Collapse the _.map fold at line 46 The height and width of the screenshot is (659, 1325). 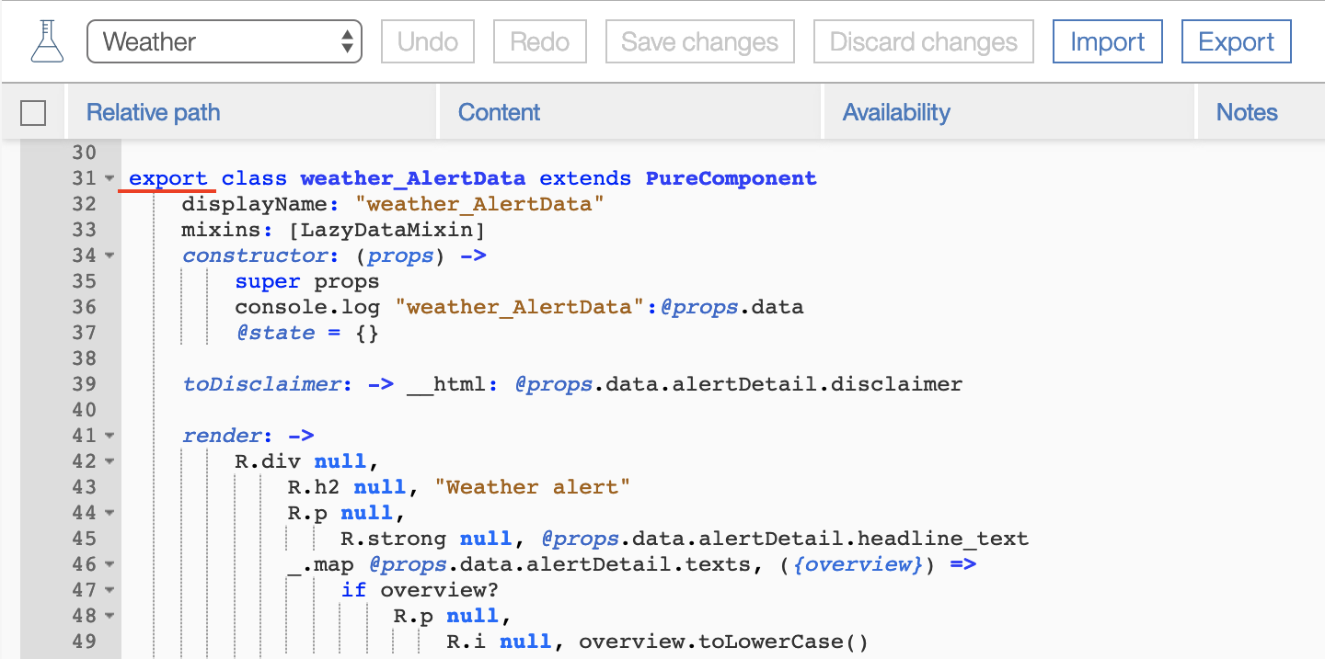(109, 564)
